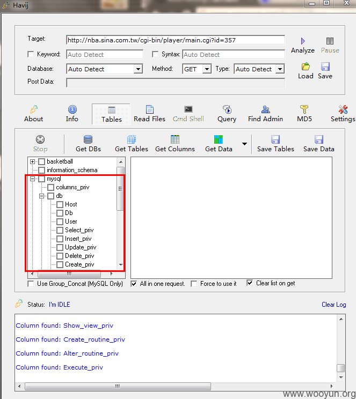The image size is (356, 399).
Task: Check the Update_priv column checkbox
Action: (60, 247)
